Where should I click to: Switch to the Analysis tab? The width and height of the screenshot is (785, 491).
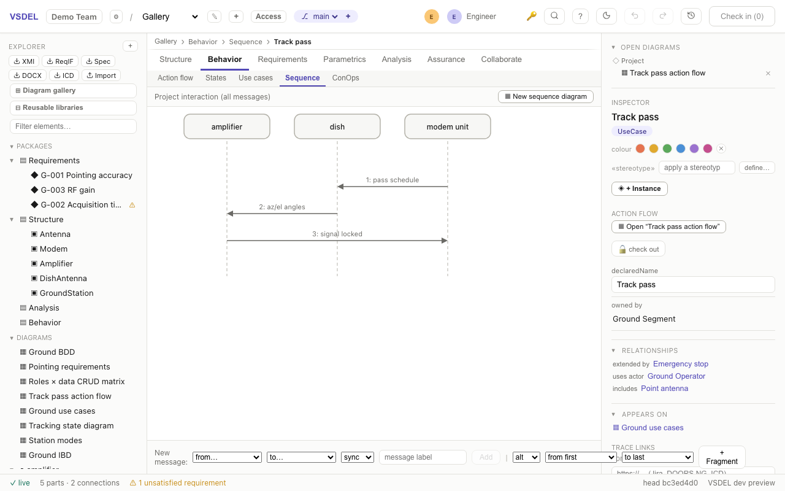click(x=397, y=60)
